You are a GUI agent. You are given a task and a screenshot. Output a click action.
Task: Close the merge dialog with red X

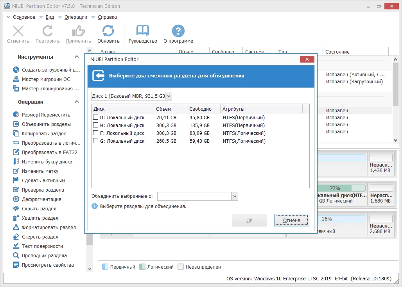(307, 59)
